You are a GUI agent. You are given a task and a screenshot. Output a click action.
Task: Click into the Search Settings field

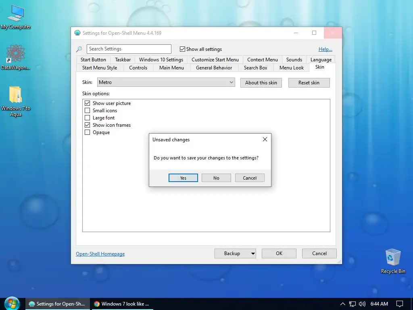coord(129,49)
